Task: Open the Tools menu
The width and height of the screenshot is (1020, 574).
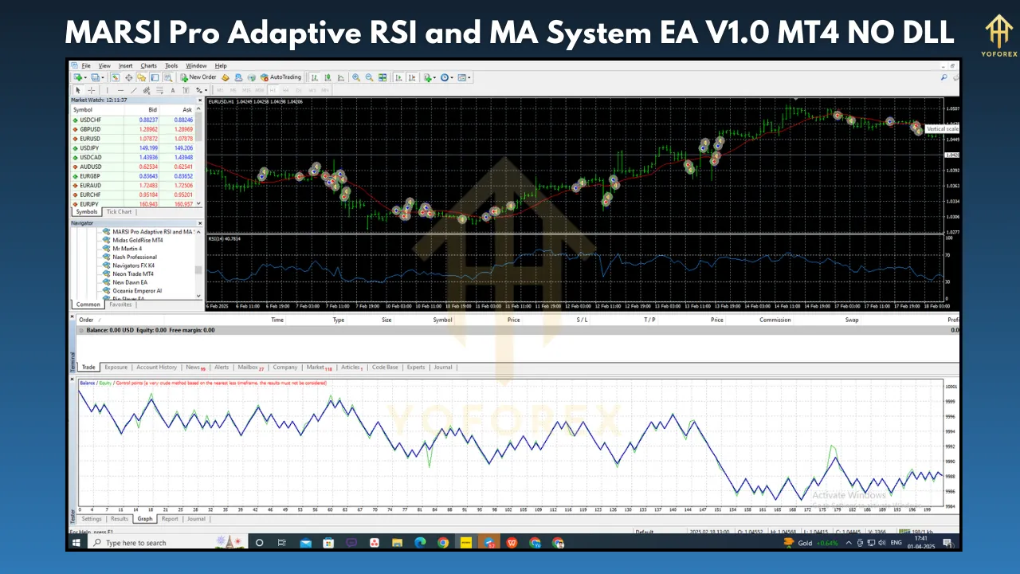Action: (x=171, y=65)
